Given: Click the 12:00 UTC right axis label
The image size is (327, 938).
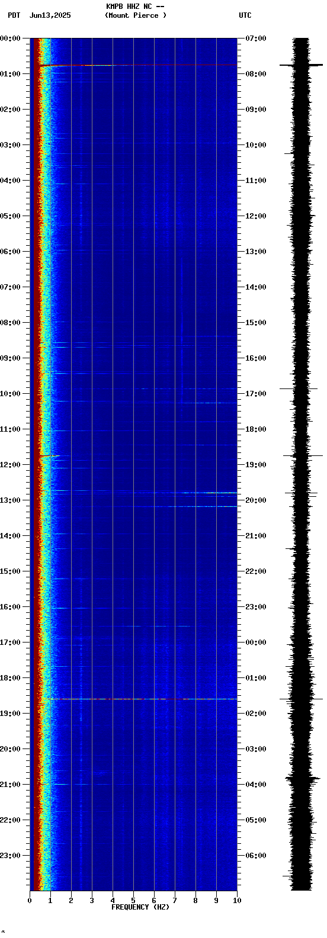Looking at the screenshot, I should pyautogui.click(x=256, y=216).
